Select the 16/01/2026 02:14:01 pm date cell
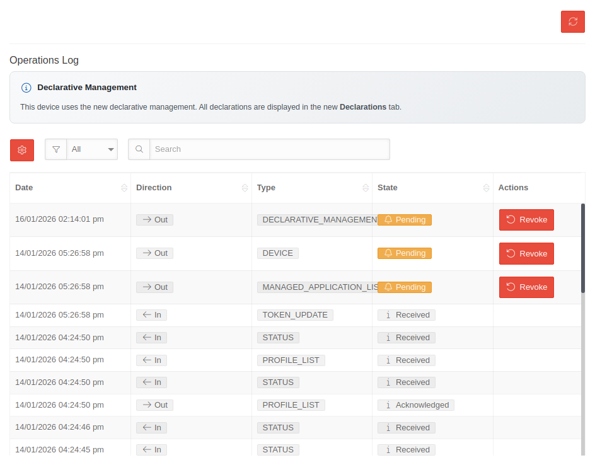This screenshot has width=595, height=465. click(x=59, y=220)
